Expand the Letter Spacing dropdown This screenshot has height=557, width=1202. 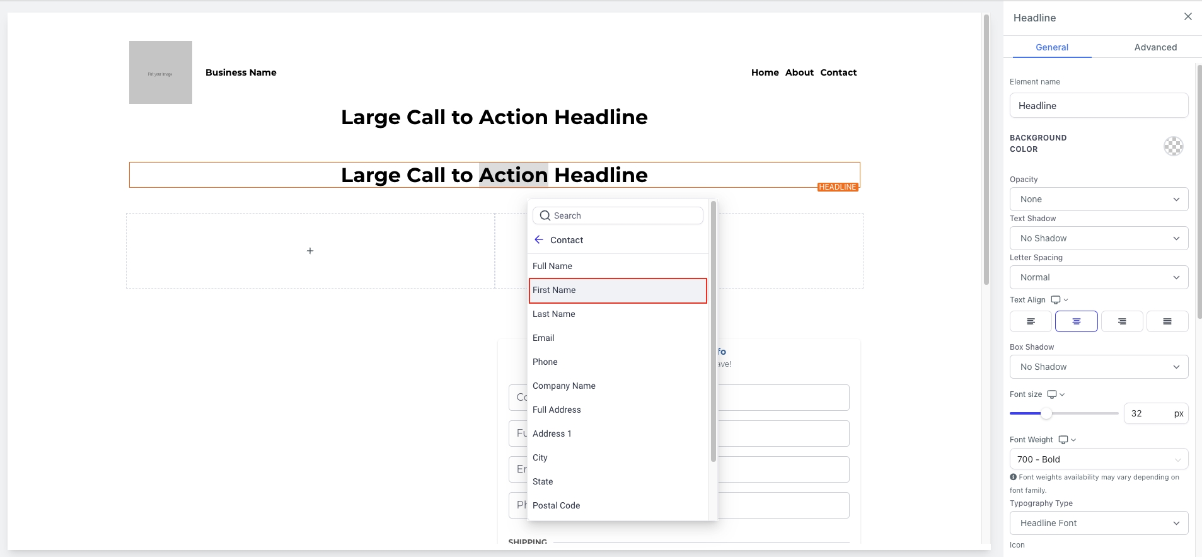(1099, 277)
